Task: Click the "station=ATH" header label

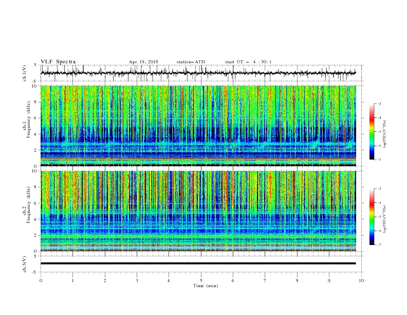Action: tap(191, 62)
